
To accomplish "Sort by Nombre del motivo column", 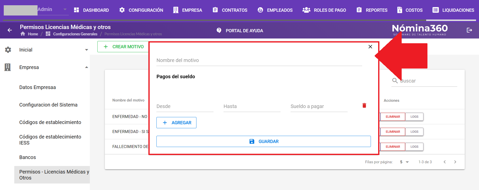I will (128, 100).
